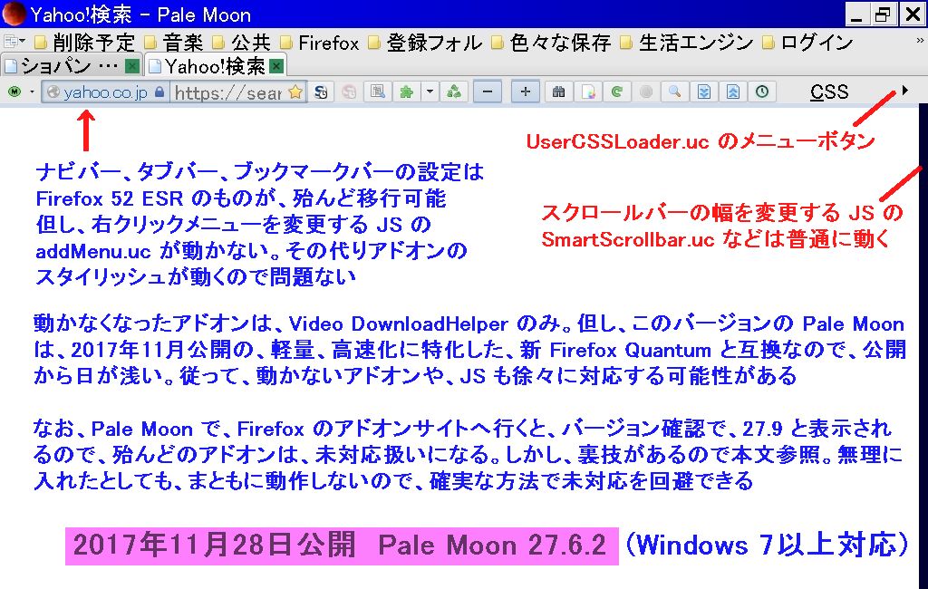928x589 pixels.
Task: Open the Firefox bookmark folder
Action: pos(319,42)
